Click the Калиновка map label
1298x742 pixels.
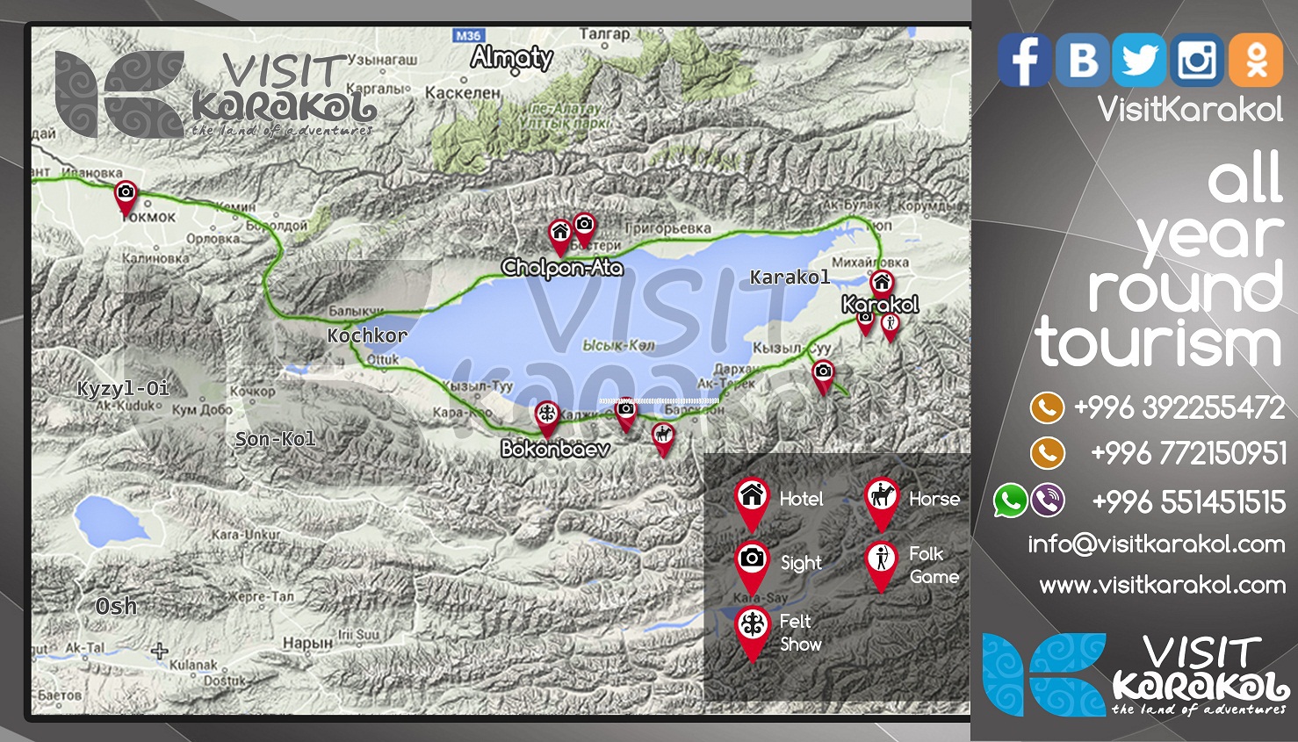click(x=155, y=258)
